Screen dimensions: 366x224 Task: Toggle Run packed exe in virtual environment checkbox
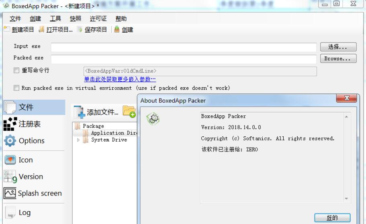coord(16,88)
